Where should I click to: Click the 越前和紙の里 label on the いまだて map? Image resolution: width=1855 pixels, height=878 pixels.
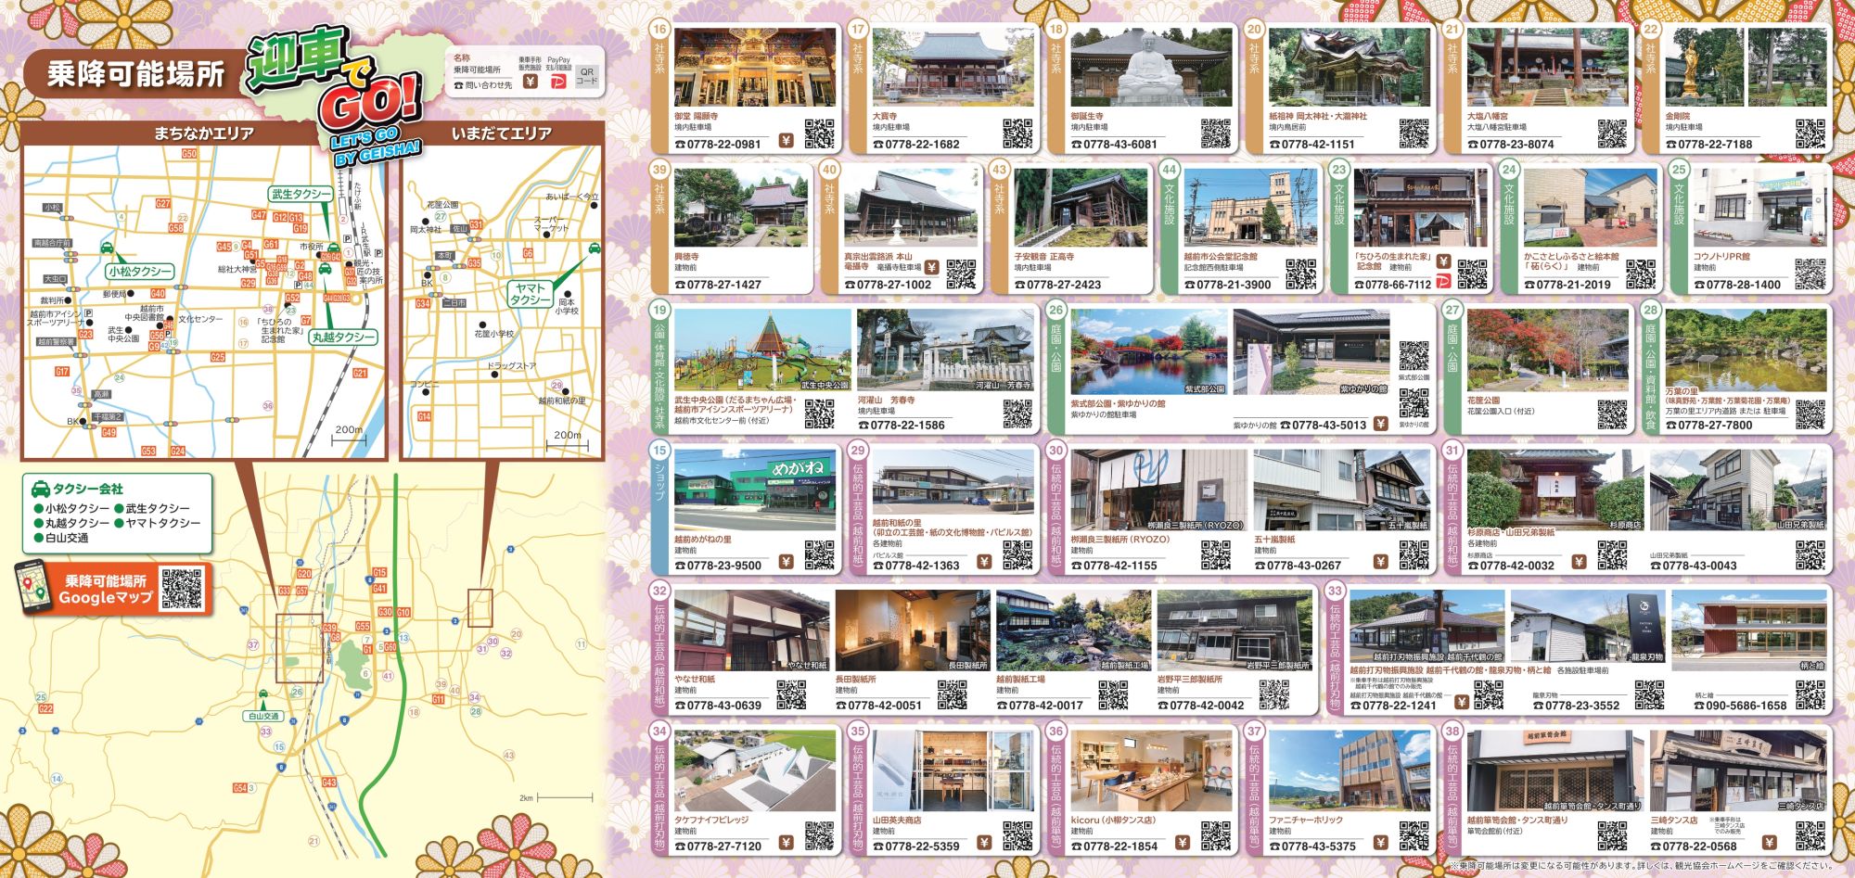pyautogui.click(x=562, y=401)
